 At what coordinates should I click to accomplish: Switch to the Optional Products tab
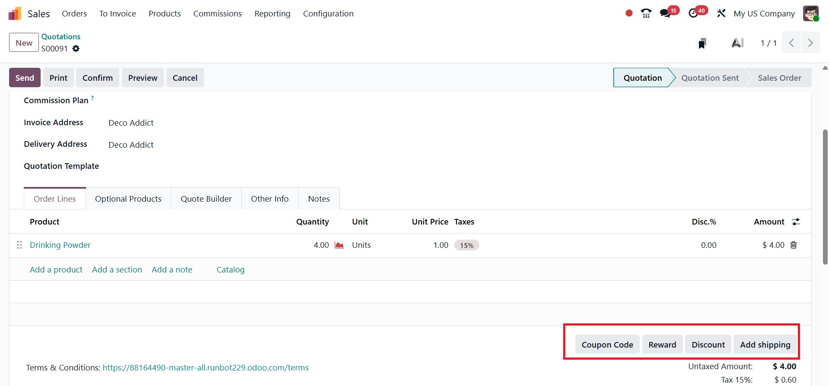point(128,199)
